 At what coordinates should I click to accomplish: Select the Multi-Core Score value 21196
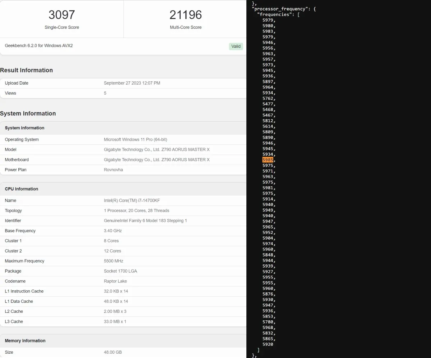pyautogui.click(x=186, y=15)
